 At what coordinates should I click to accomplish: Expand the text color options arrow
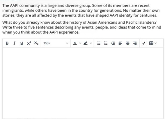point(80,43)
